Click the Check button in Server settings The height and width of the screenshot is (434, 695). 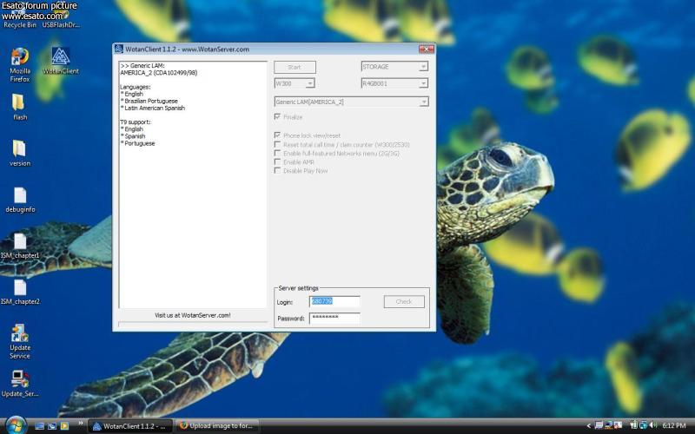(x=404, y=301)
